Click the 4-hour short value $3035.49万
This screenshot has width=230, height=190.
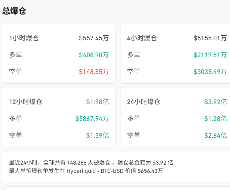pyautogui.click(x=210, y=72)
